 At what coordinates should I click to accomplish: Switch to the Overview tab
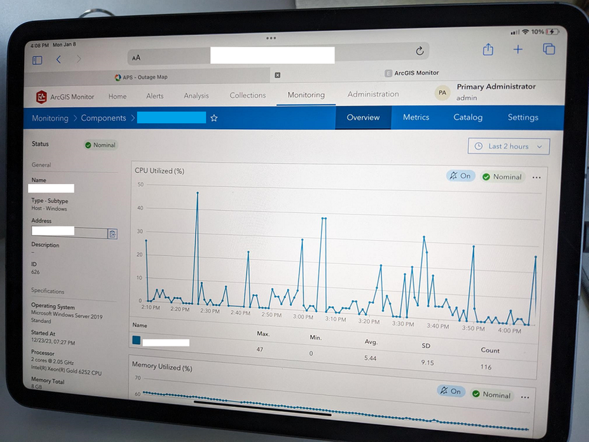tap(363, 117)
